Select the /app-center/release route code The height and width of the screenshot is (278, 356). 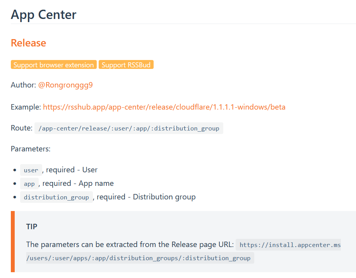coord(129,128)
